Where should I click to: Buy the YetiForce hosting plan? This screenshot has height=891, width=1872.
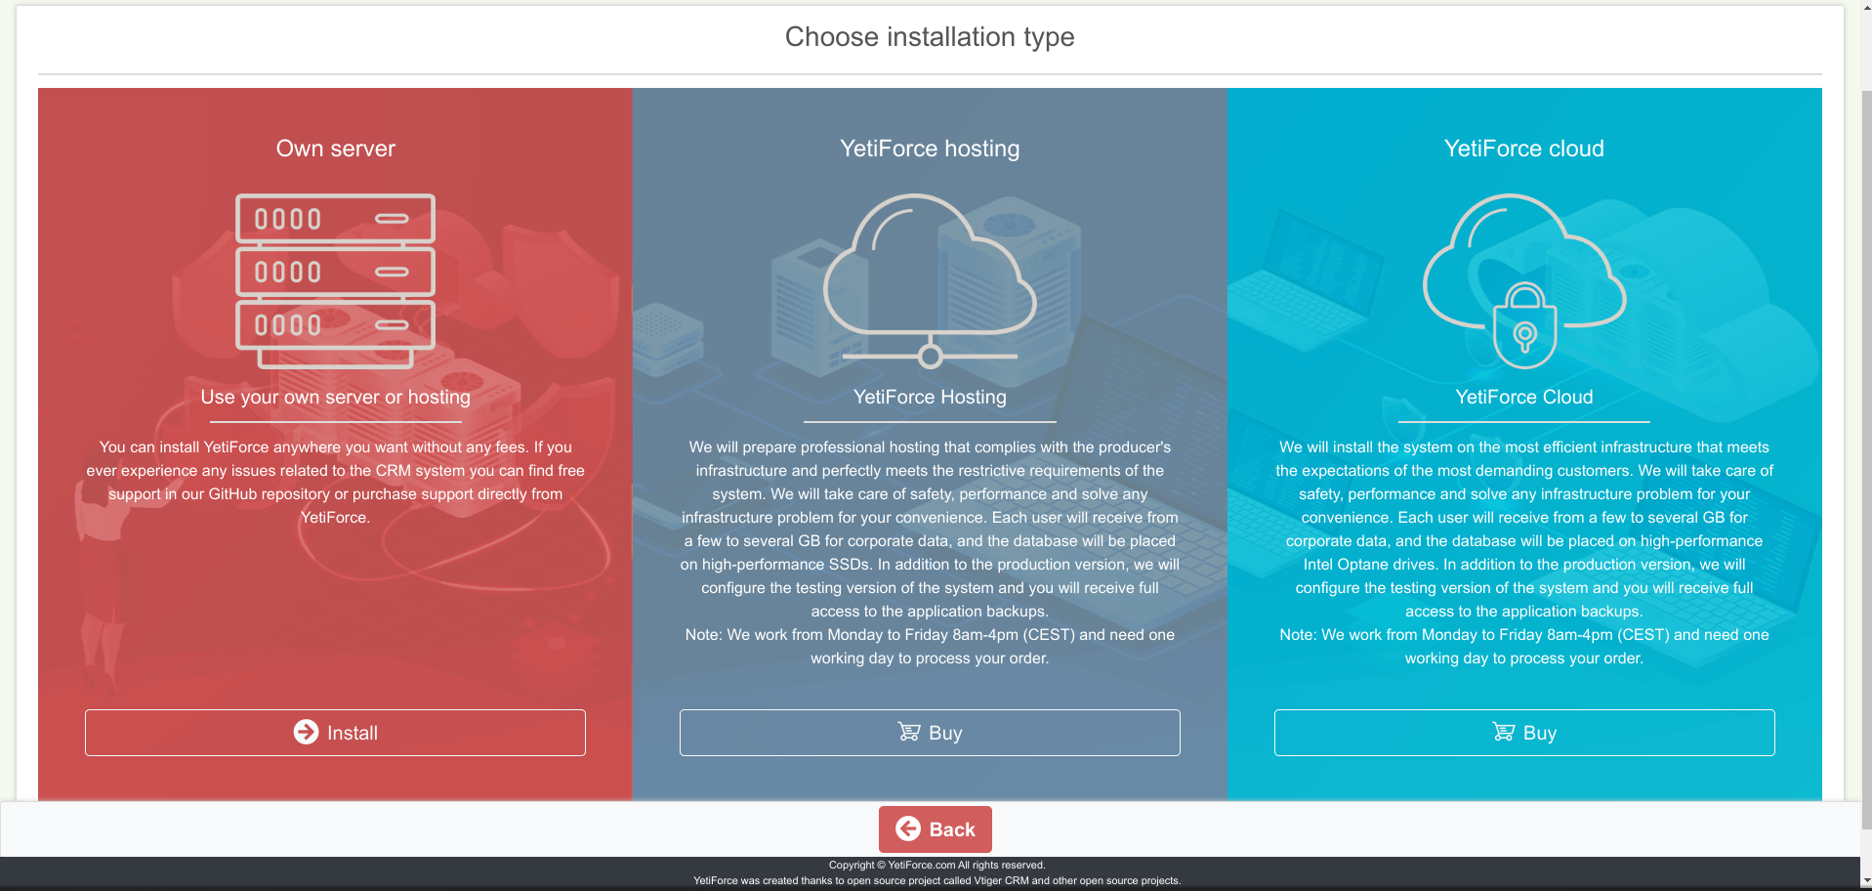tap(930, 733)
